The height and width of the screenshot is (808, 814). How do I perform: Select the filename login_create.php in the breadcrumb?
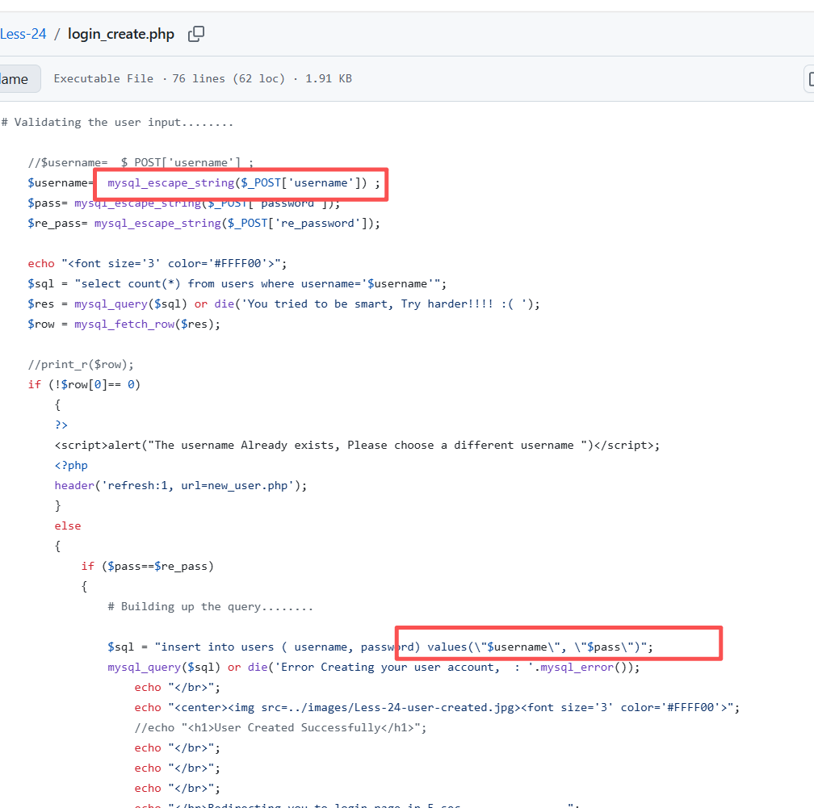point(121,34)
